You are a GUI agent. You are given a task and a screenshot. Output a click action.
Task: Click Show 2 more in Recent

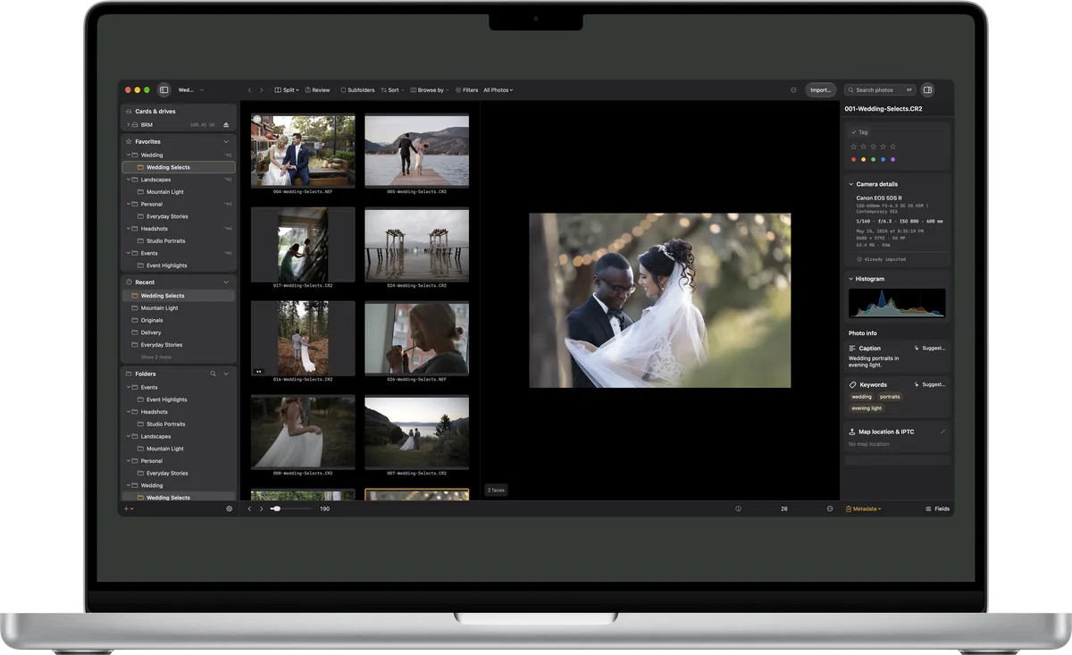(156, 357)
